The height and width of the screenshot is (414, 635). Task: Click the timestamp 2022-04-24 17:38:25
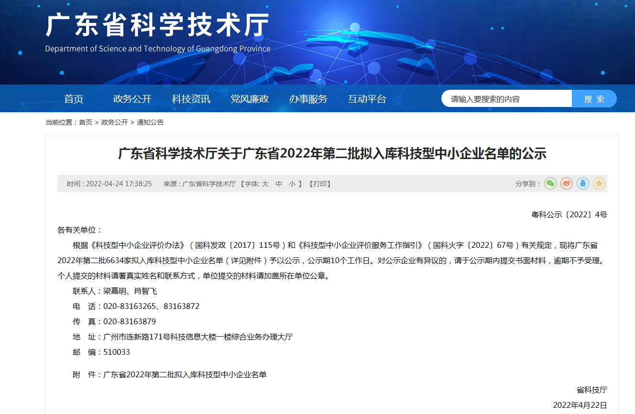(119, 184)
